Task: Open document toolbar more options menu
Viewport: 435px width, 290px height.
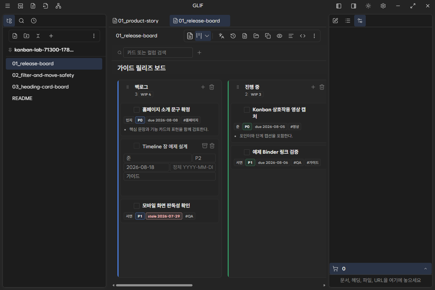Action: [x=314, y=36]
